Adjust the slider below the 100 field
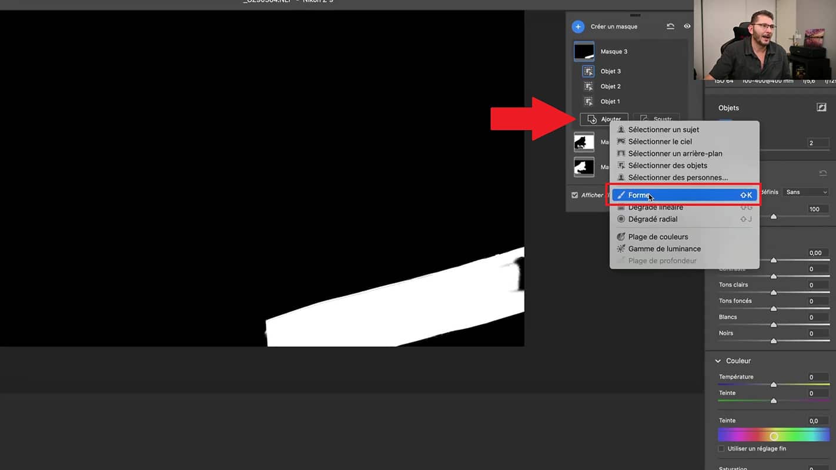 (774, 217)
